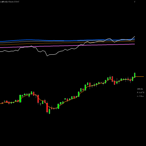This screenshot has width=146, height=146.
Task: Click the "in 5 Days" label
Action: pyautogui.click(x=140, y=96)
